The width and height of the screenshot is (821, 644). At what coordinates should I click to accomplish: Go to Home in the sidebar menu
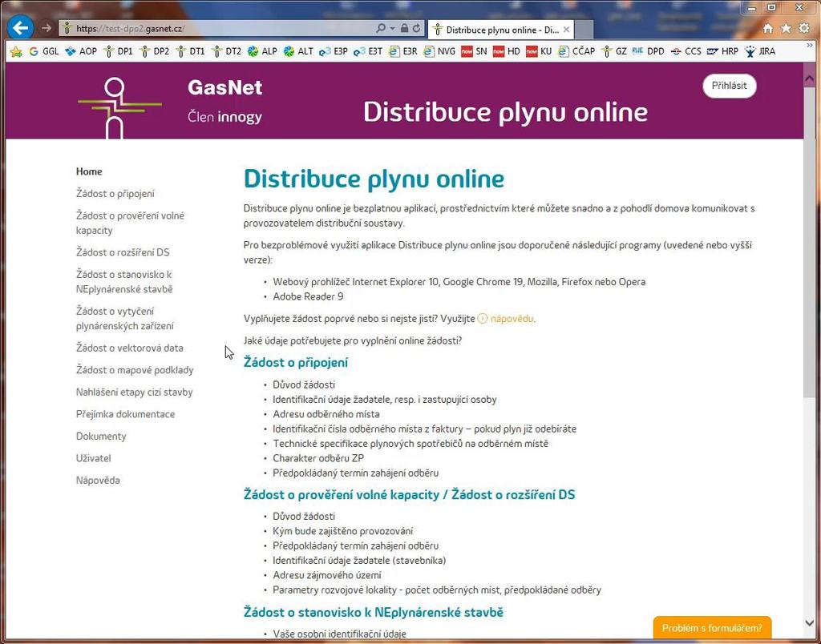click(x=89, y=171)
